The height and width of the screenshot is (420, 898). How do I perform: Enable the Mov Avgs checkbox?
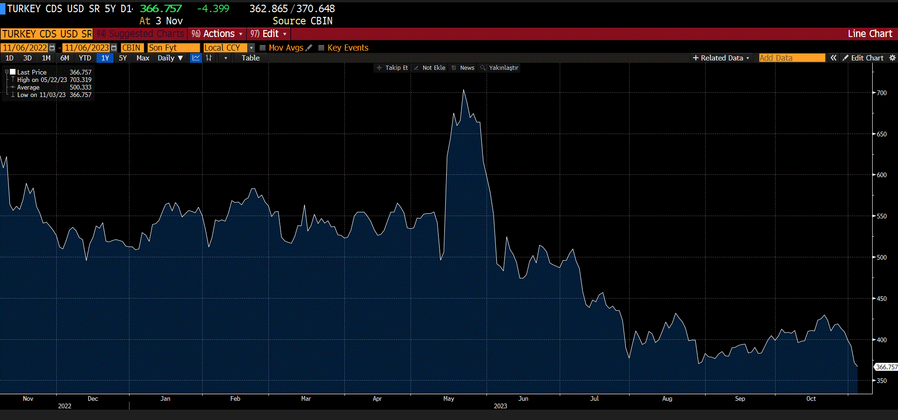263,48
